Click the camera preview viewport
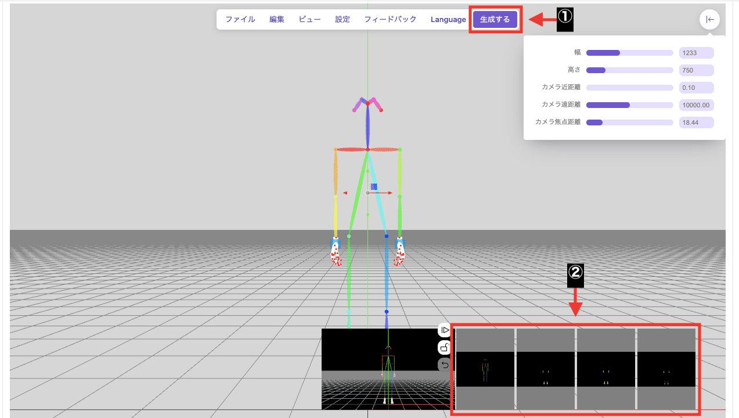This screenshot has height=418, width=739. tap(380, 372)
